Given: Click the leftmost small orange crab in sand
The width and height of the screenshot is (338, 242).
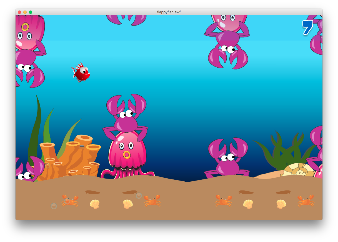Looking at the screenshot, I should 70,201.
